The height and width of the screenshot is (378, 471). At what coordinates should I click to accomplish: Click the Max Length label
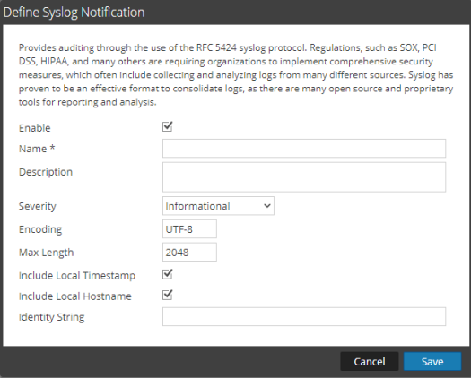46,253
